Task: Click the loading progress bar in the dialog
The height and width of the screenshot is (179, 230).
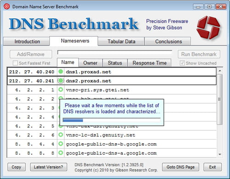Action: click(112, 120)
